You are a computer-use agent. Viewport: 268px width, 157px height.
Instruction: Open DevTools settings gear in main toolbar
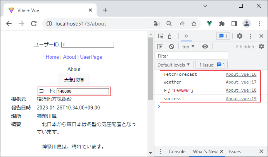pos(240,36)
